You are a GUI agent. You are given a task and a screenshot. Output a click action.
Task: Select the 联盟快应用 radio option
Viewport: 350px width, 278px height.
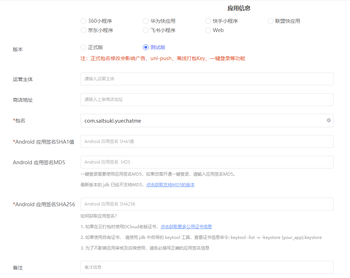[x=271, y=21]
